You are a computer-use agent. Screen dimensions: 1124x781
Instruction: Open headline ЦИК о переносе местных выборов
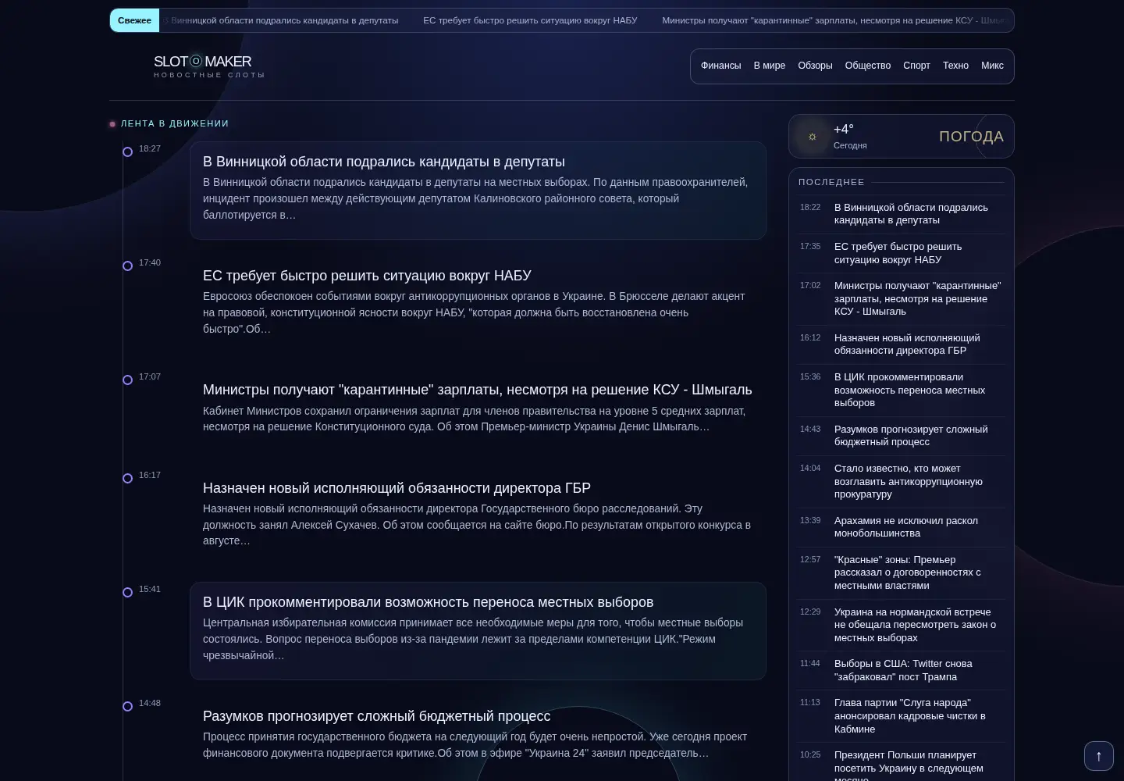click(x=428, y=602)
